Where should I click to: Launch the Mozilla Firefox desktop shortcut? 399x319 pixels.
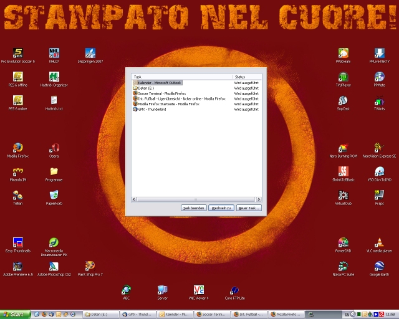click(17, 148)
